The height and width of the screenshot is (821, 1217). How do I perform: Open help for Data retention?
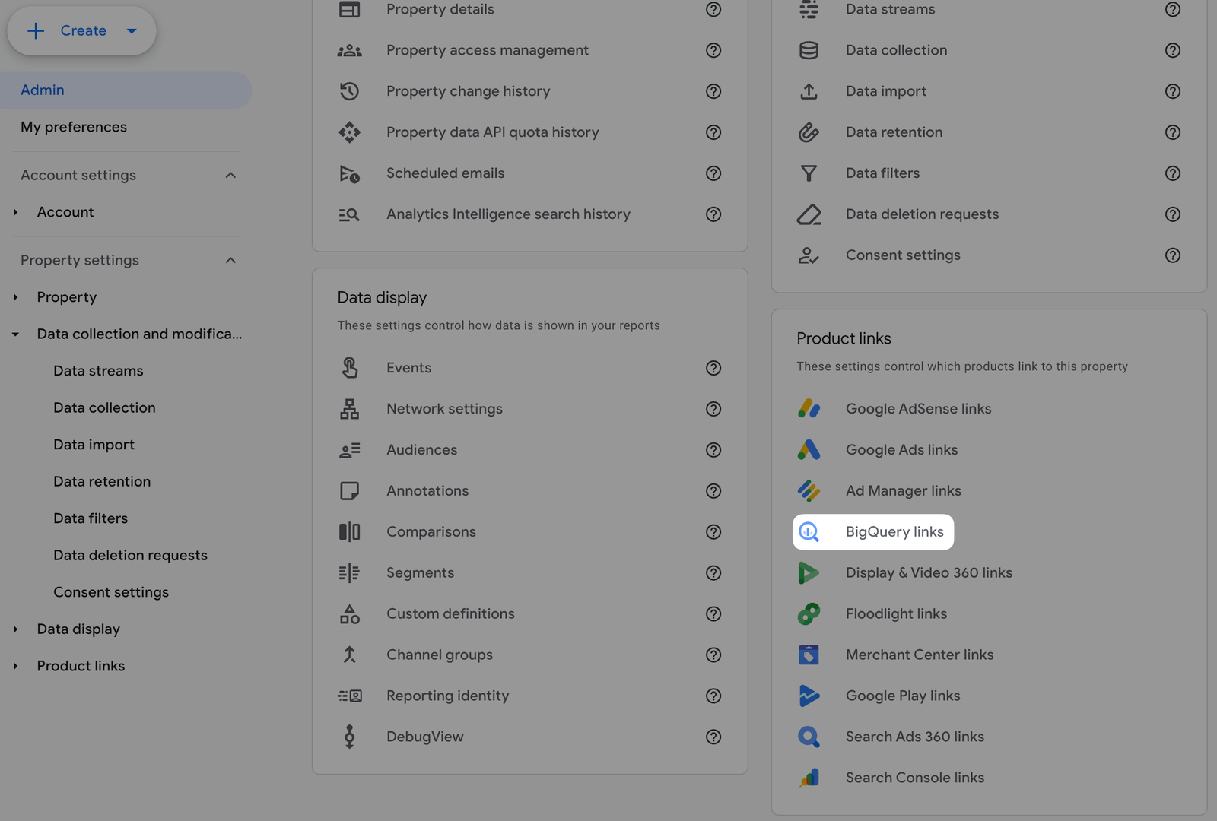click(1173, 132)
